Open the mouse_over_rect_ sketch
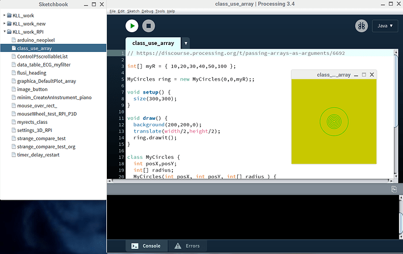The height and width of the screenshot is (254, 403). click(37, 106)
